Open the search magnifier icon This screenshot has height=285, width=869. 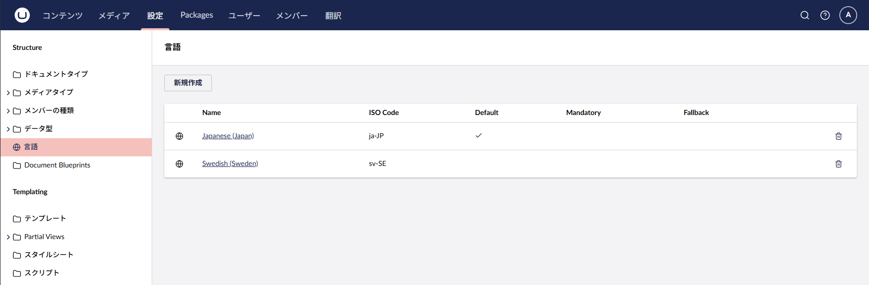805,15
